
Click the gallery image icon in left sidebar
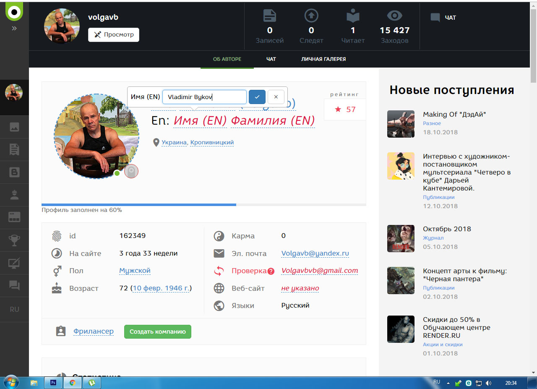[14, 127]
